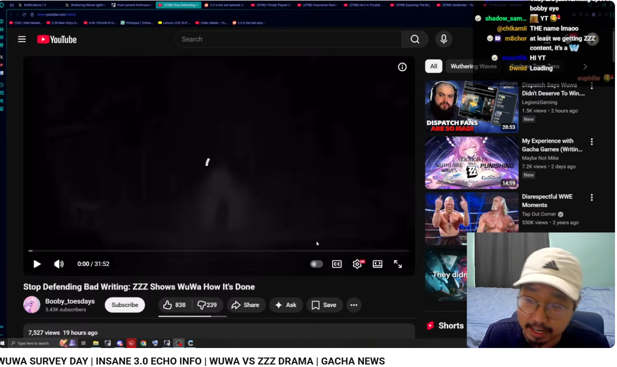Open LegionzGaming channel link
The image size is (617, 367).
point(539,102)
